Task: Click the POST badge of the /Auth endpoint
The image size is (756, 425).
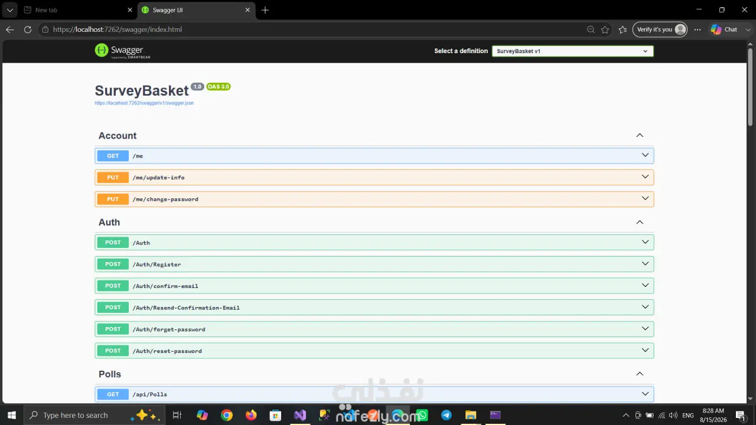Action: [x=113, y=243]
